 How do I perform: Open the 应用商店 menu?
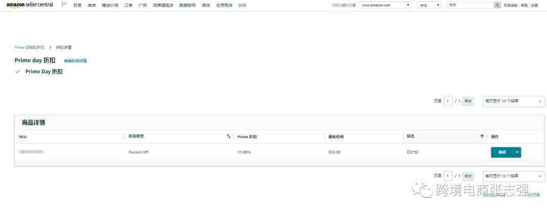(224, 6)
